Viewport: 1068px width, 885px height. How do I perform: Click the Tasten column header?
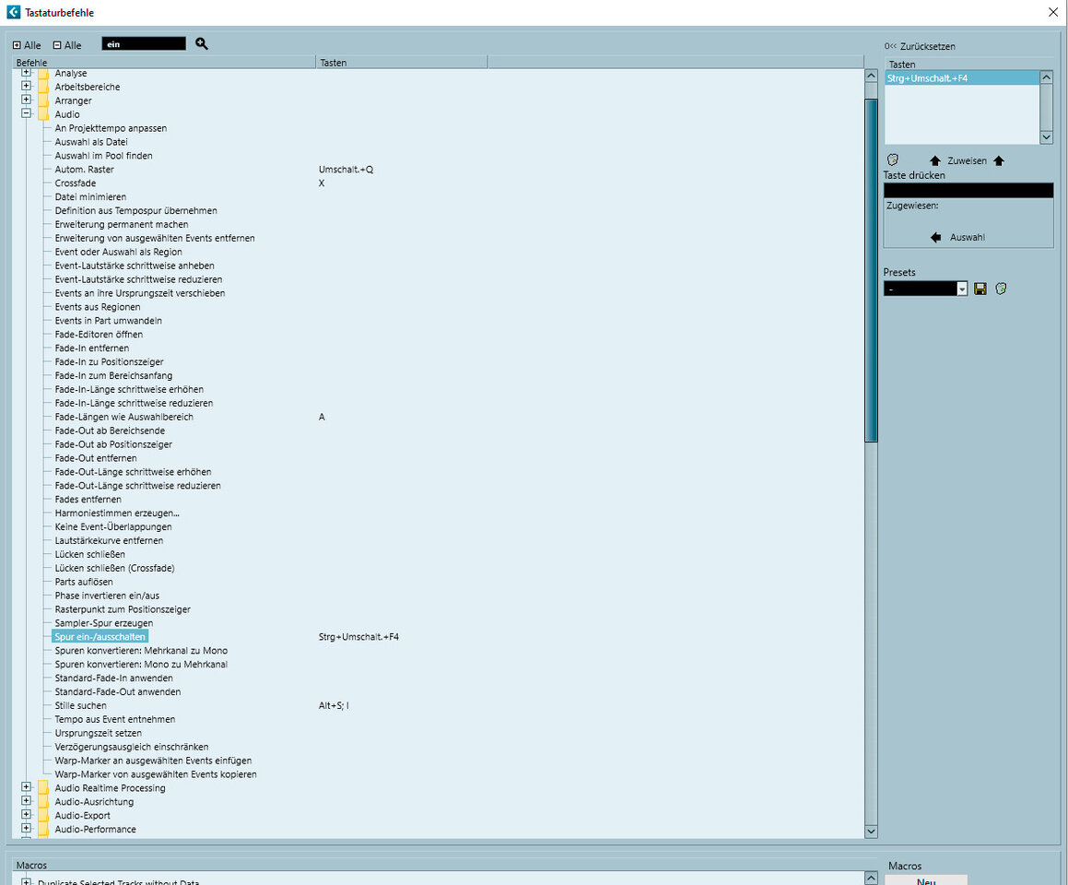tap(402, 62)
